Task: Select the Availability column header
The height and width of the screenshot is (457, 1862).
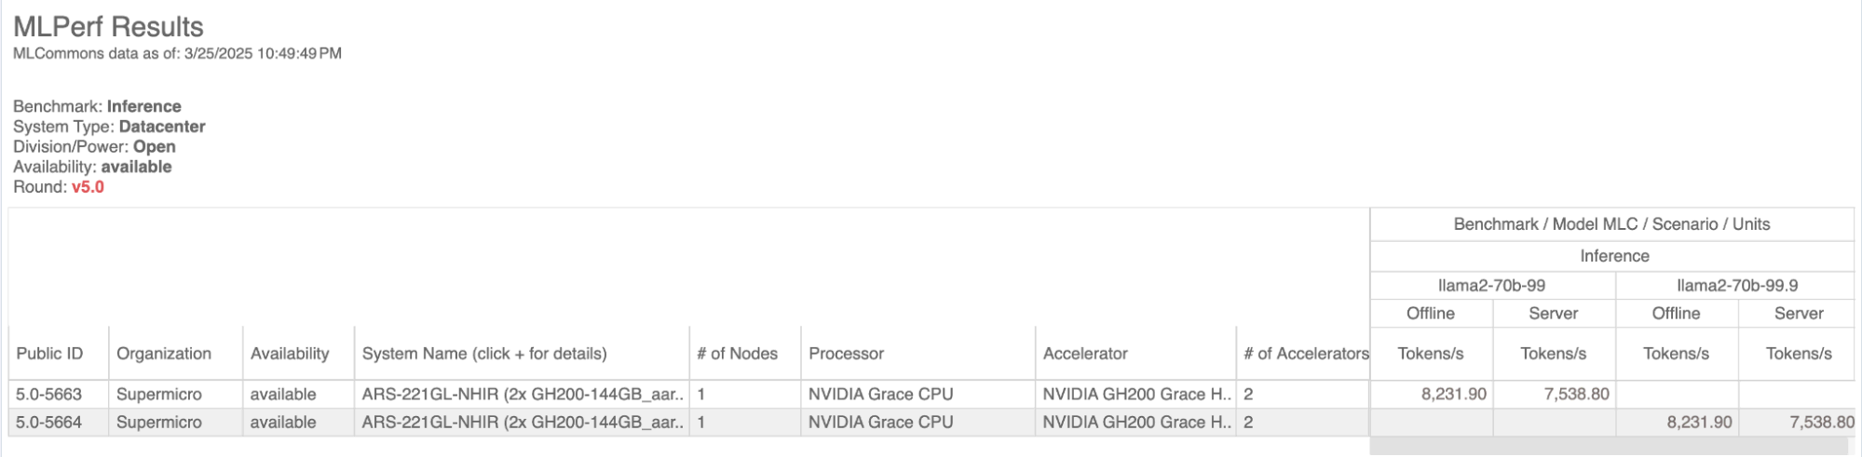Action: (290, 354)
